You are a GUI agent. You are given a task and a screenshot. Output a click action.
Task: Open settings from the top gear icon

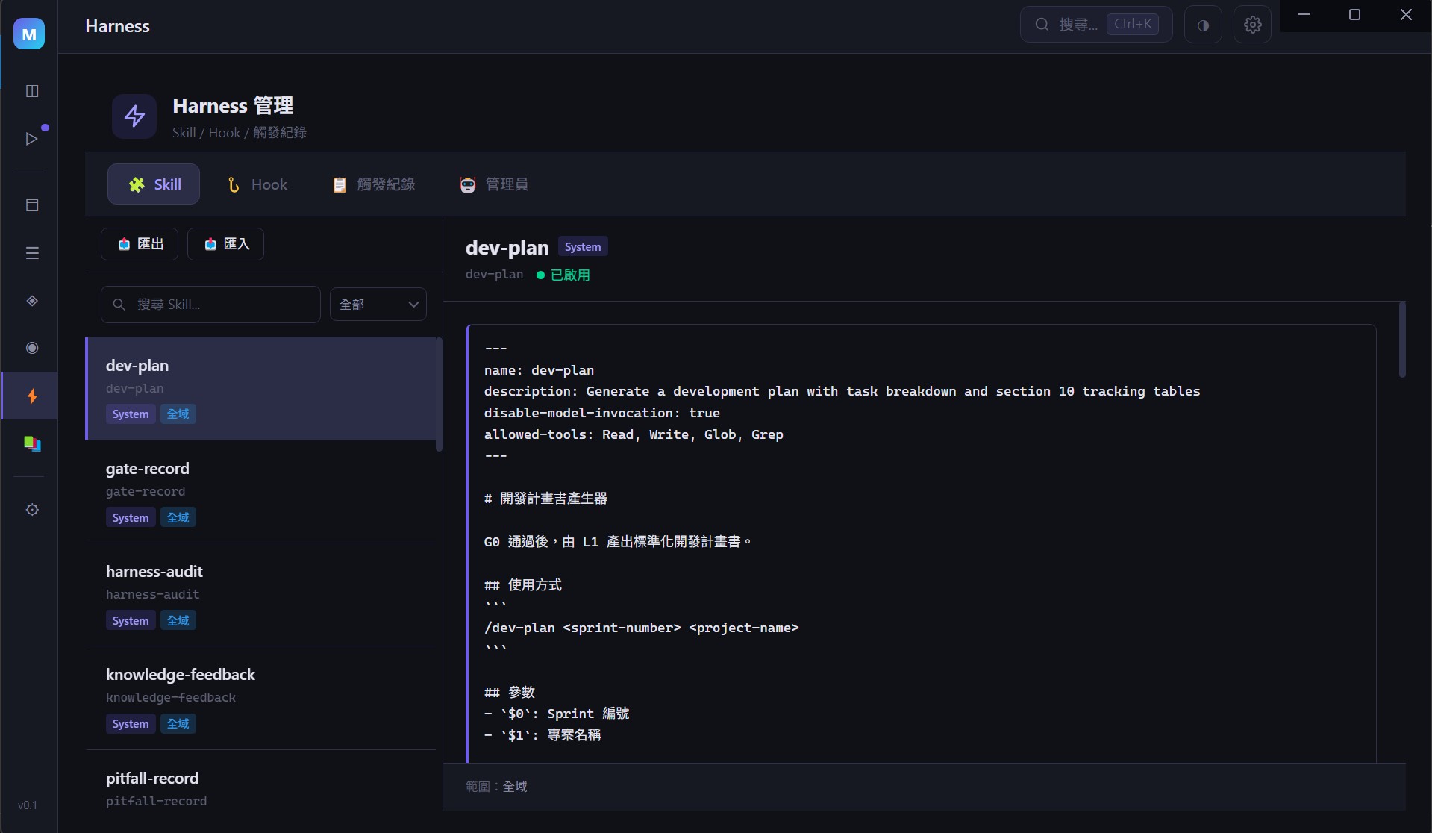(x=1252, y=25)
